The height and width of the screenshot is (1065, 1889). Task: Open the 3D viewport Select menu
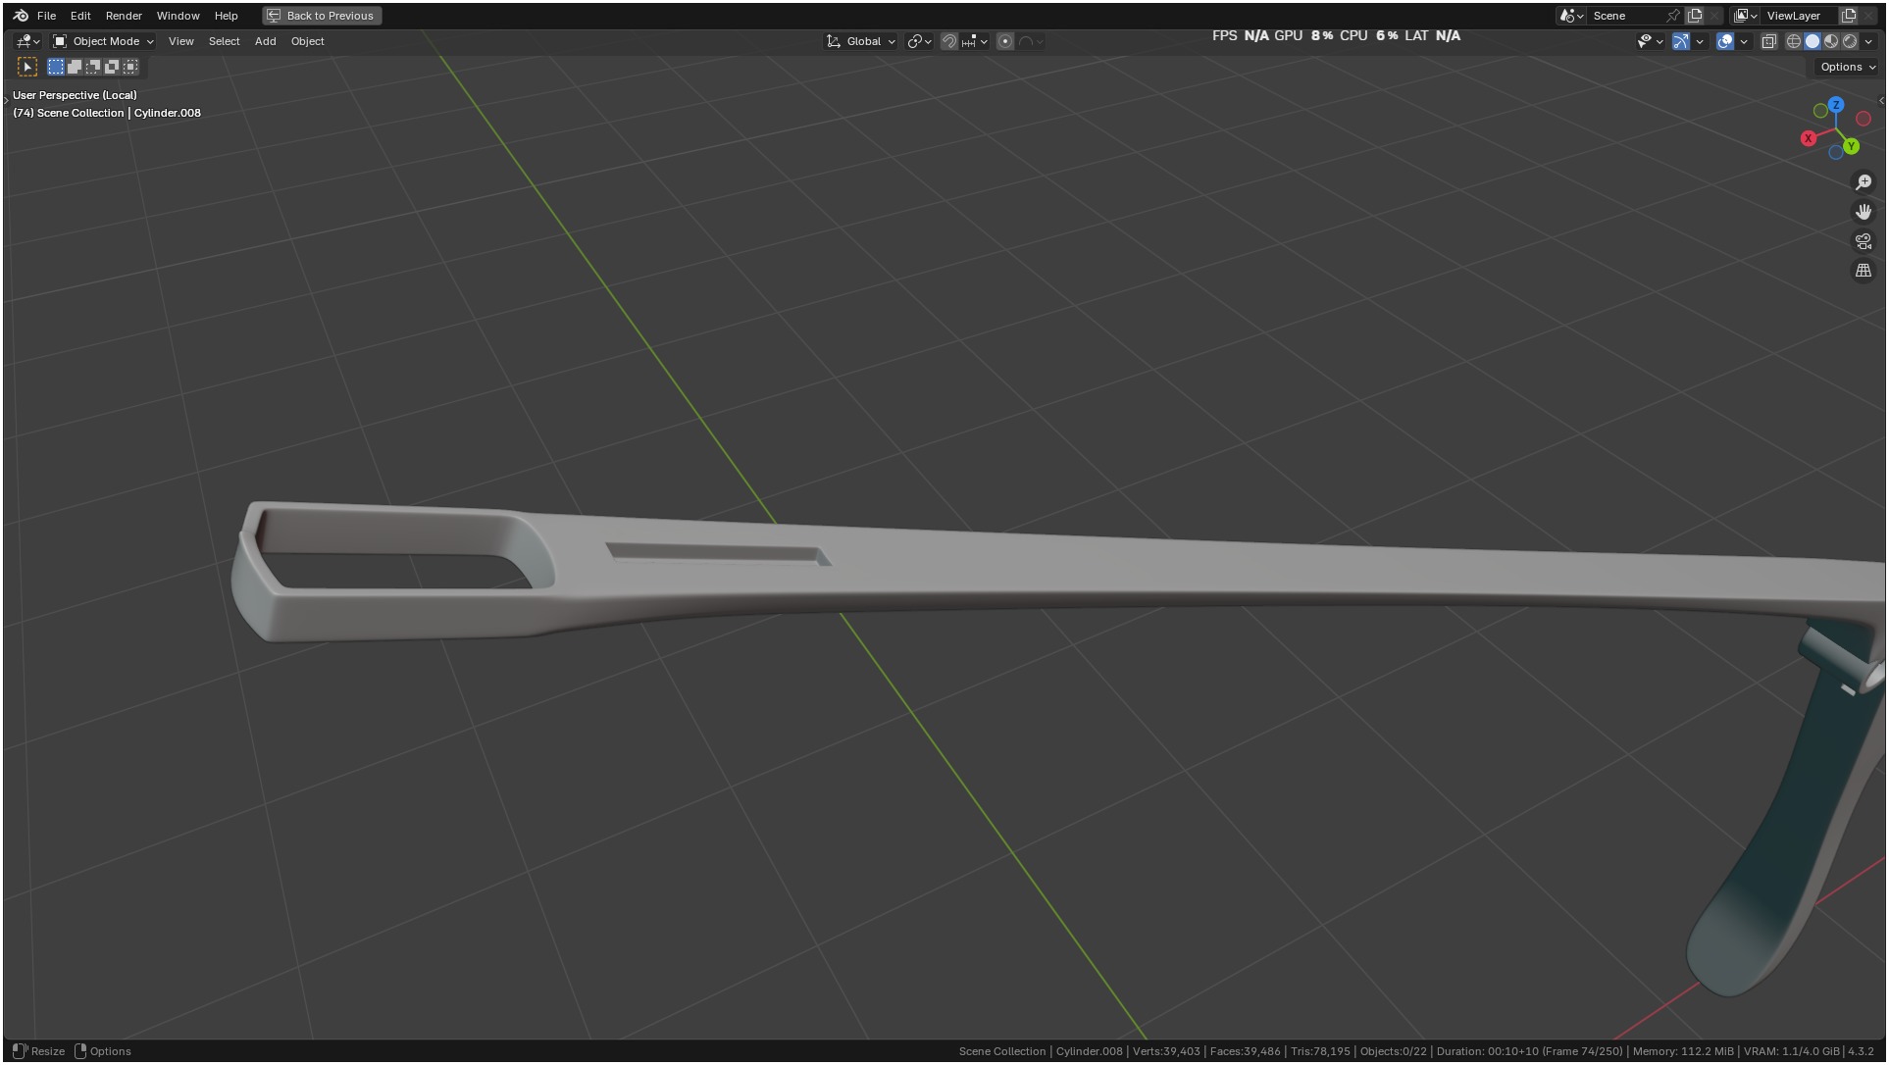(224, 41)
